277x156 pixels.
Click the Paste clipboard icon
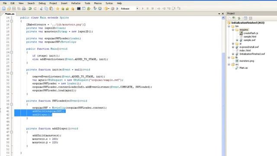pos(51,9)
